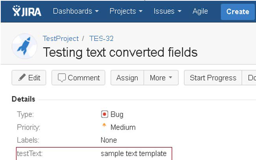Click the testText value 'sample text template'

(133, 153)
